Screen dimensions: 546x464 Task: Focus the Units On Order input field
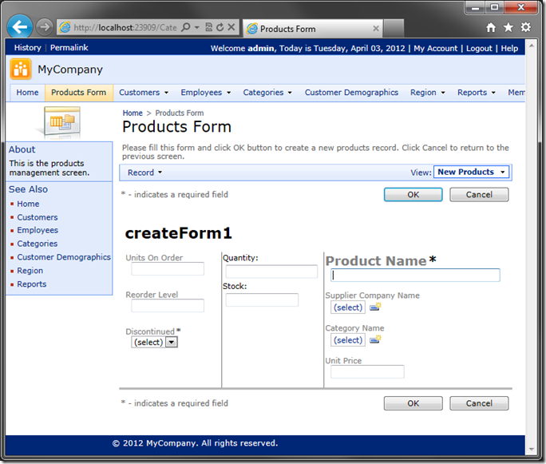coord(168,269)
